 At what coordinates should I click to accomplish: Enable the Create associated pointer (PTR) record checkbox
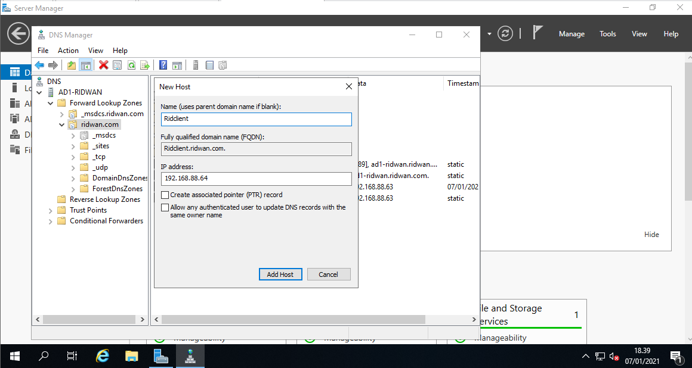point(165,195)
